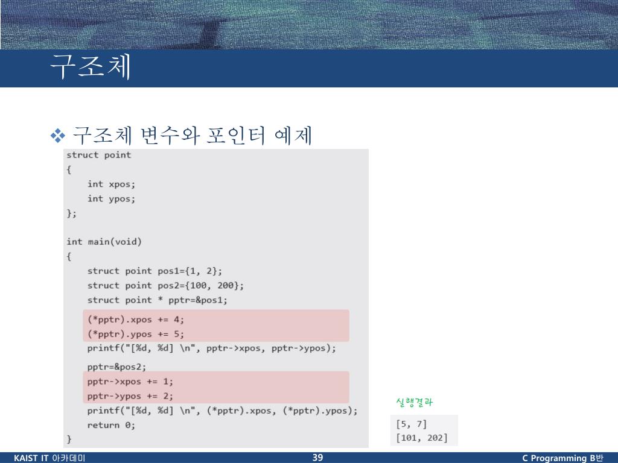Click the line 'int ypos;'
Screen dimensions: 618x463
point(111,199)
